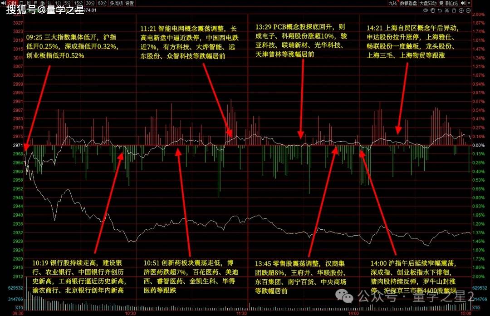Click the X10 volume scale label at bottom left

click(x=19, y=308)
